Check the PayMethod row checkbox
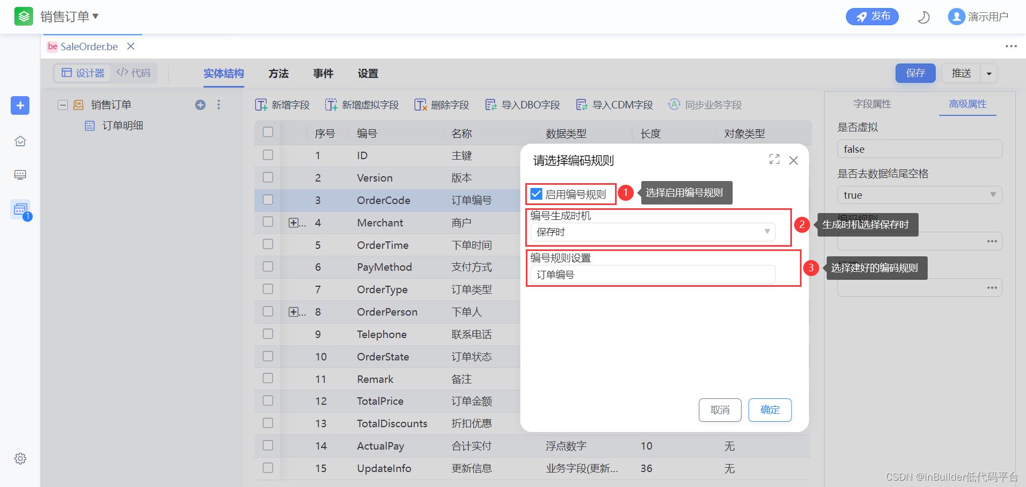 pyautogui.click(x=268, y=266)
